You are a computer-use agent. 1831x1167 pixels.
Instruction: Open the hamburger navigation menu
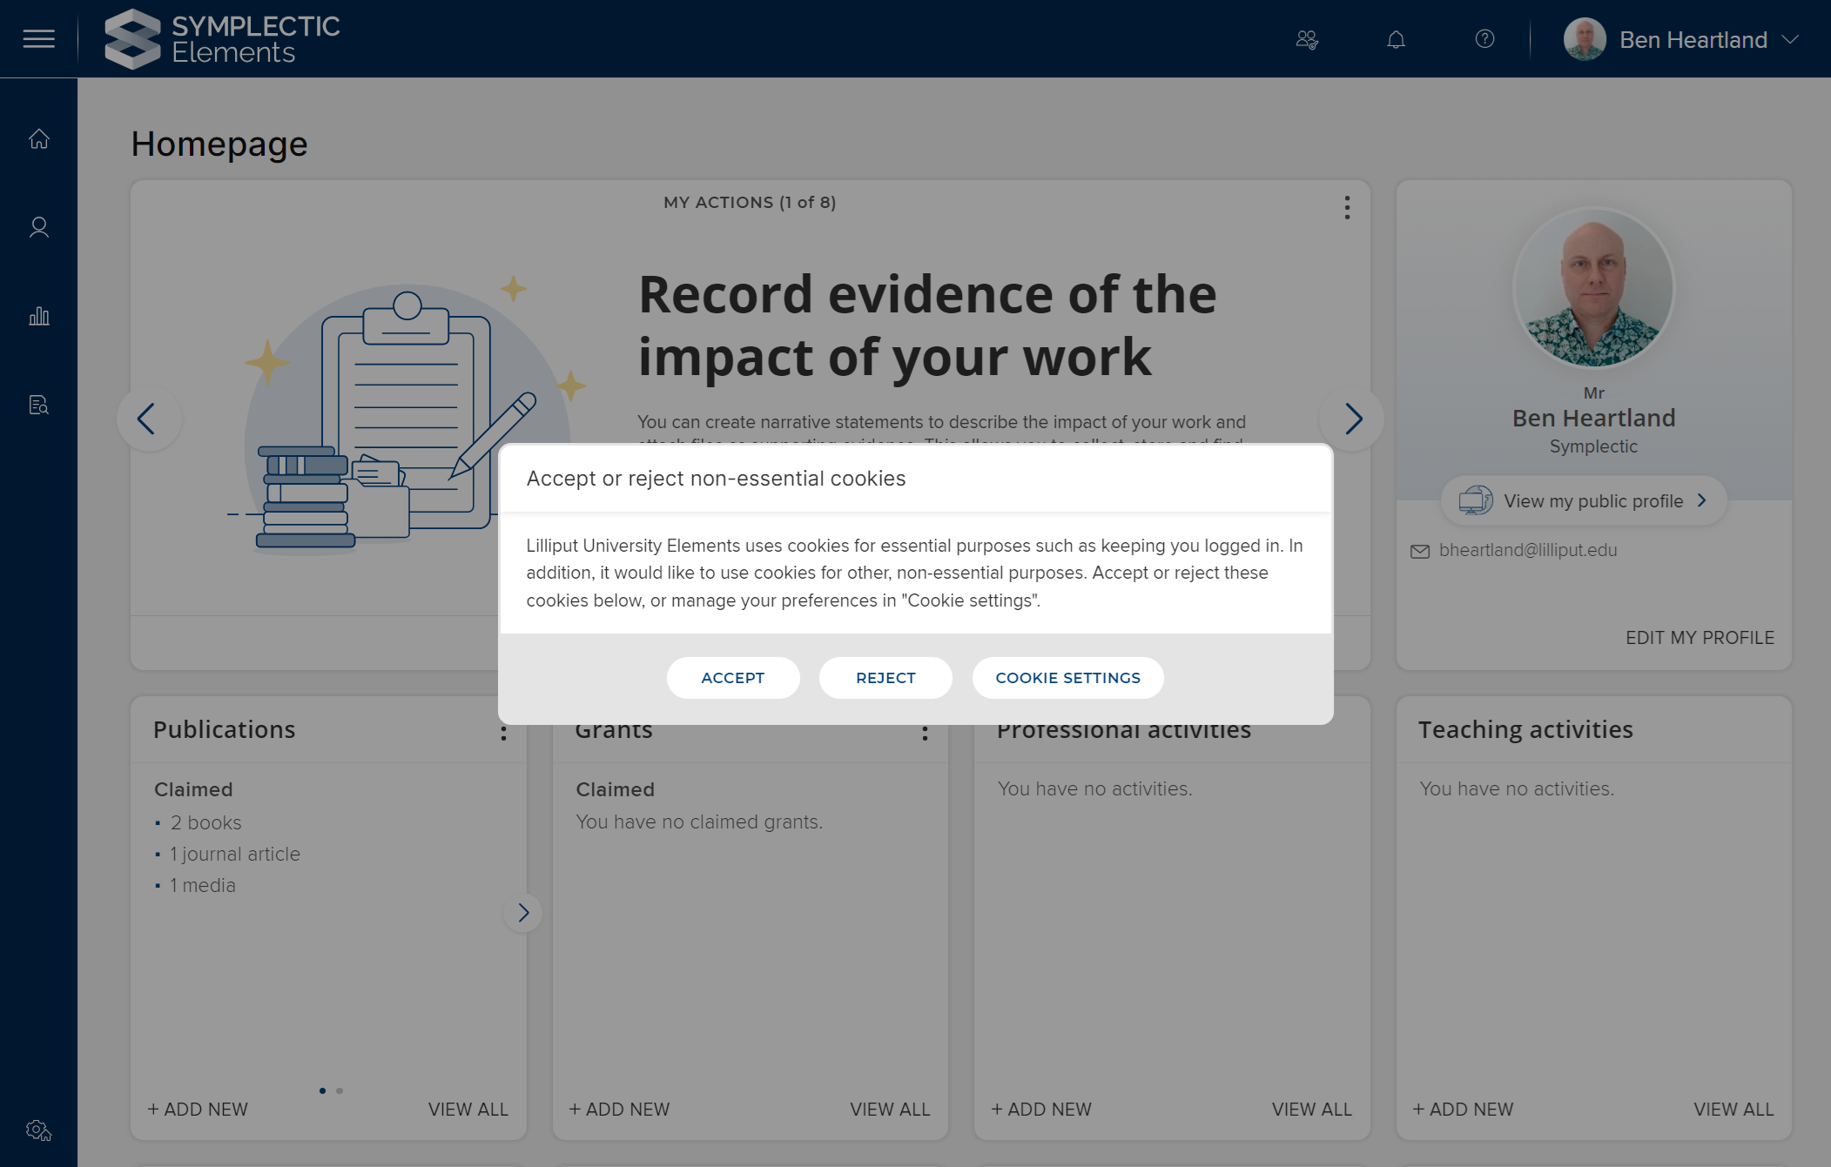tap(38, 39)
